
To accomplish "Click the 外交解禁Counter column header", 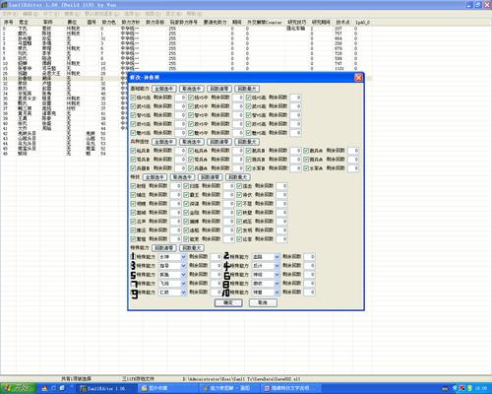I will (265, 23).
